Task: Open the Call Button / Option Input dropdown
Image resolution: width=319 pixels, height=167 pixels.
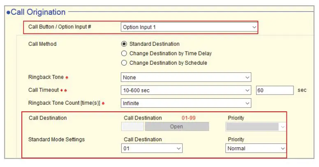Action: coord(189,27)
